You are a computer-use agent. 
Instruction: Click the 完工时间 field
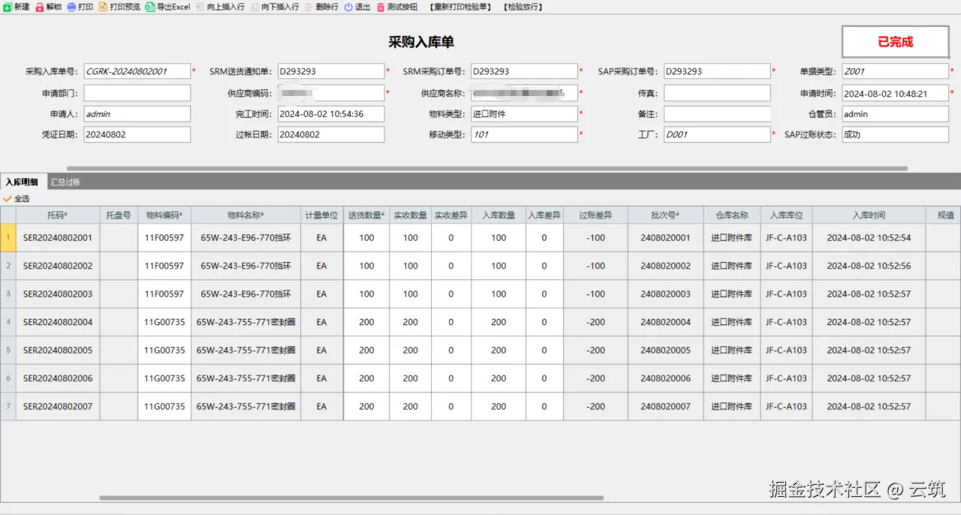pyautogui.click(x=331, y=114)
